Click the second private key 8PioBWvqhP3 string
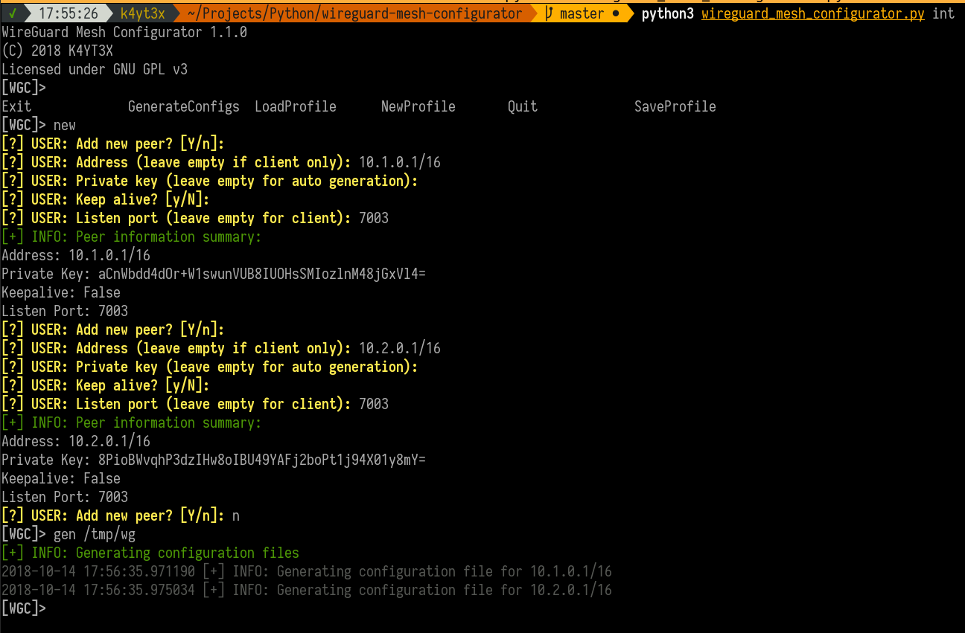 point(262,460)
